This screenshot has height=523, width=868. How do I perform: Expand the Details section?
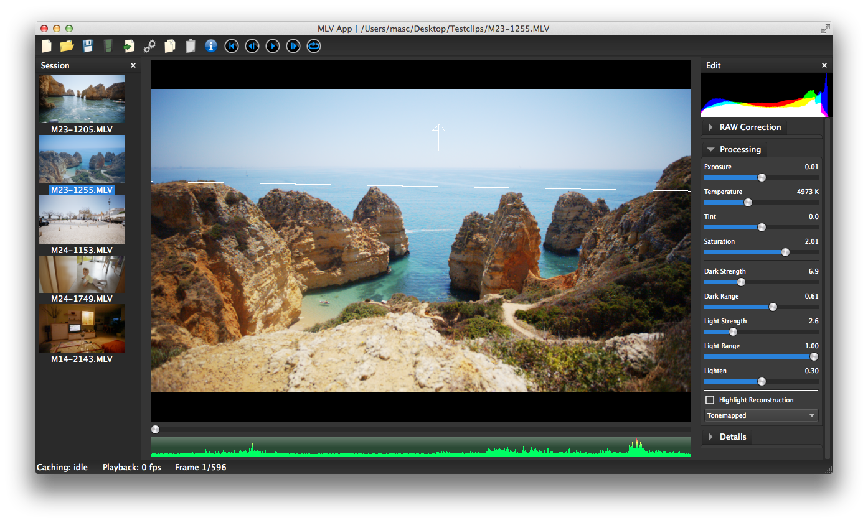point(727,437)
